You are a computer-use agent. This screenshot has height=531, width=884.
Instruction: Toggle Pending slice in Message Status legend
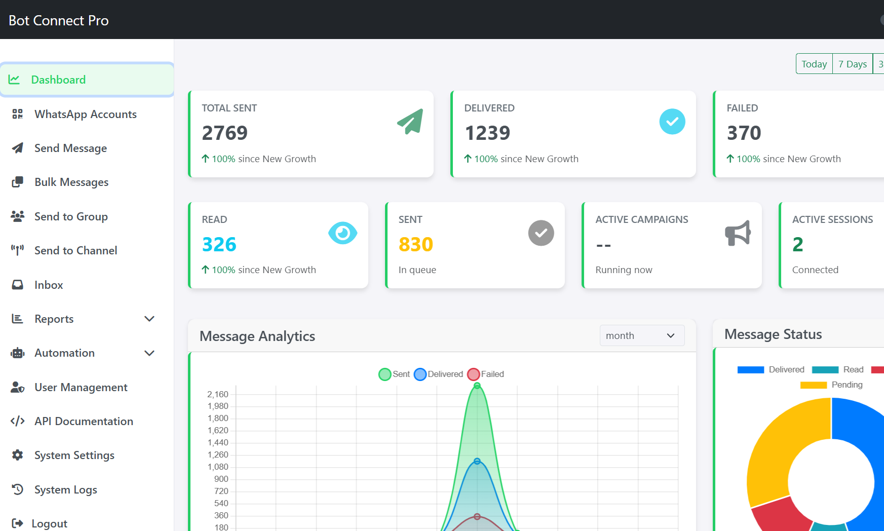[x=831, y=385]
